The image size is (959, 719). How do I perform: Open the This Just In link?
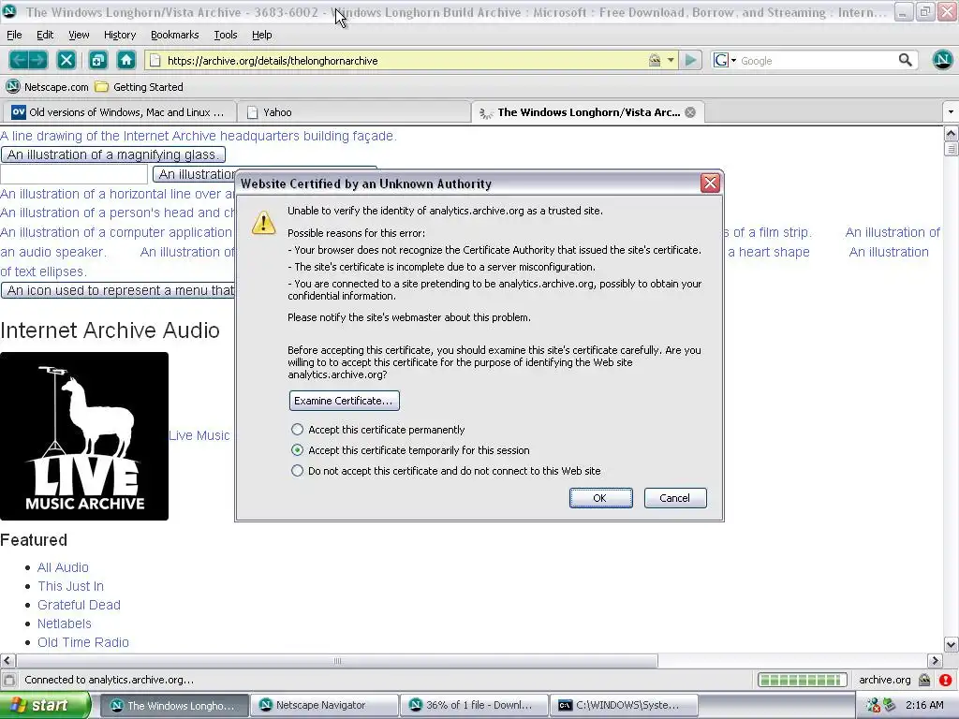point(71,586)
